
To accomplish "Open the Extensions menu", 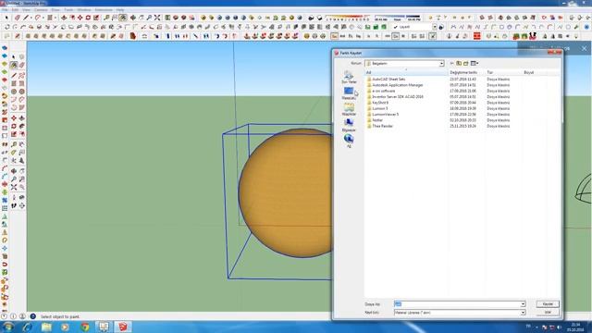I will coord(104,10).
